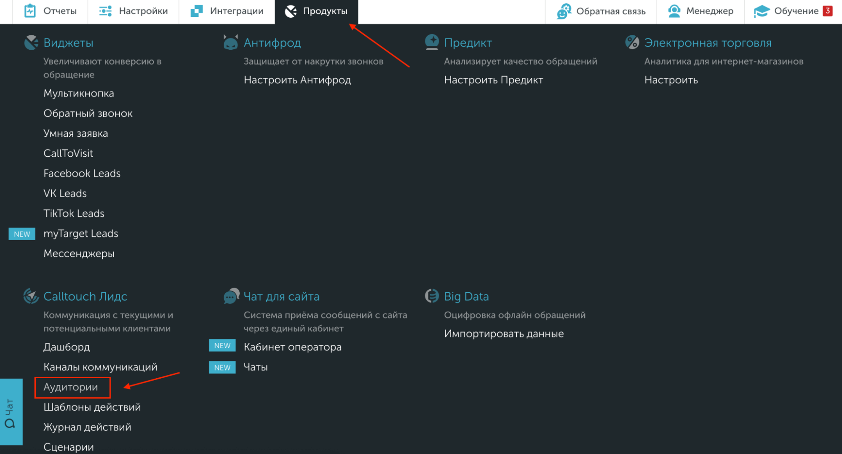Click the Антифрод mask icon

pos(230,43)
